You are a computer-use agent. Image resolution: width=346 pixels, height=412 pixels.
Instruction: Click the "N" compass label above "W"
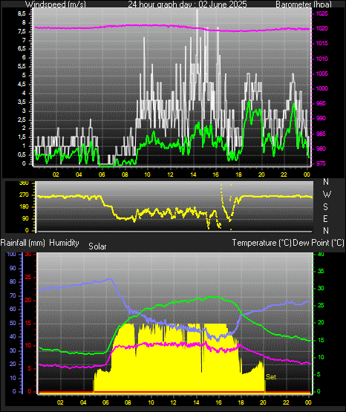coord(326,182)
